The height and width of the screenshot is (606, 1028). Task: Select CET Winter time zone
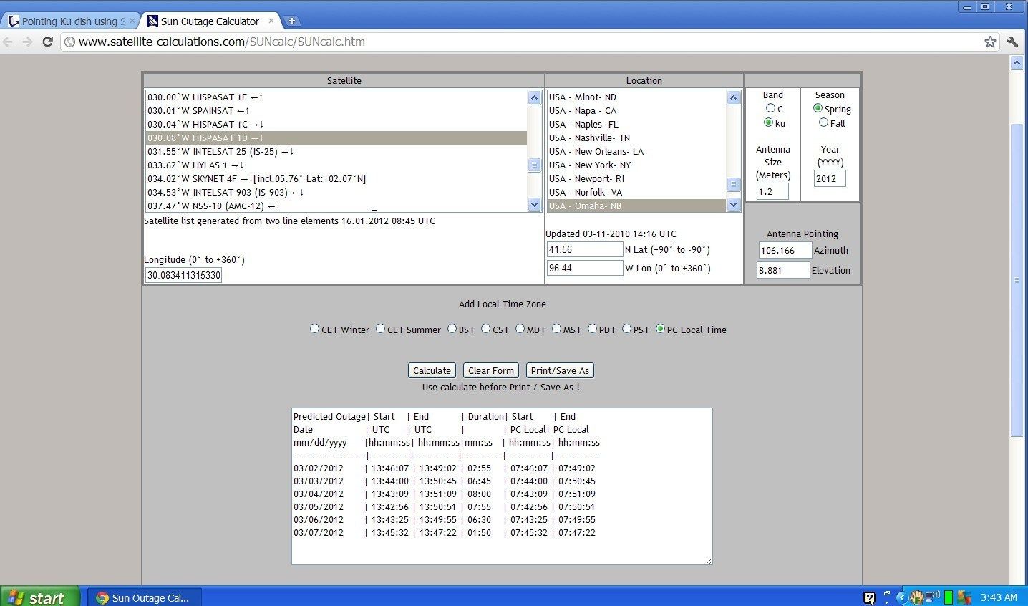[314, 329]
